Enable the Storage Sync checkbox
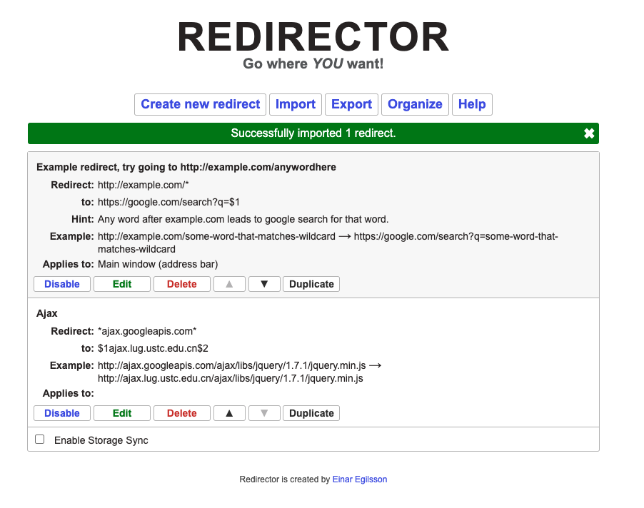 (x=40, y=440)
